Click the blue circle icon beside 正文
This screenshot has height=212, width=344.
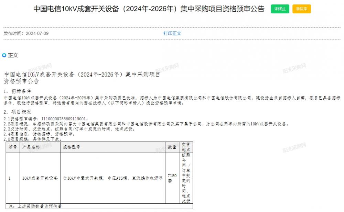(x=4, y=55)
